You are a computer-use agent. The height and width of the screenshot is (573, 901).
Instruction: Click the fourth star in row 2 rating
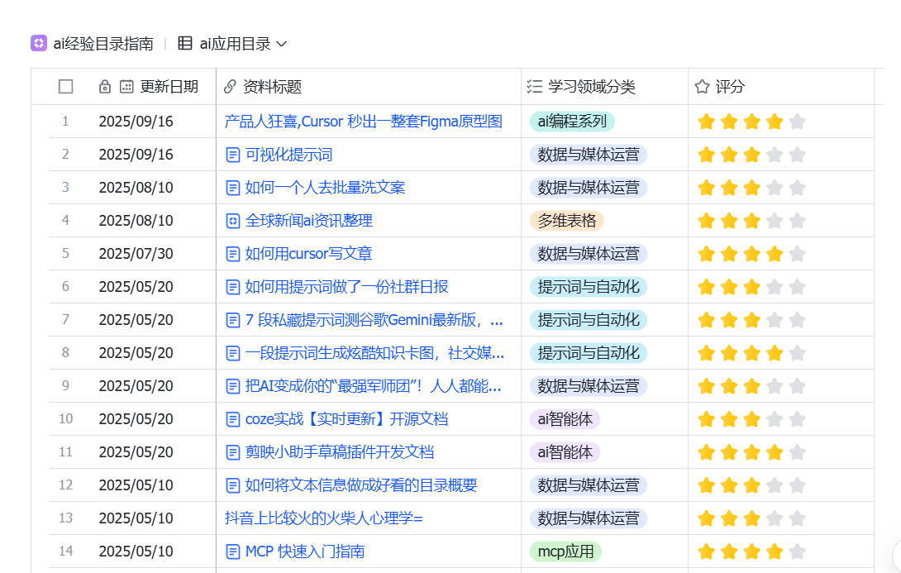coord(774,154)
